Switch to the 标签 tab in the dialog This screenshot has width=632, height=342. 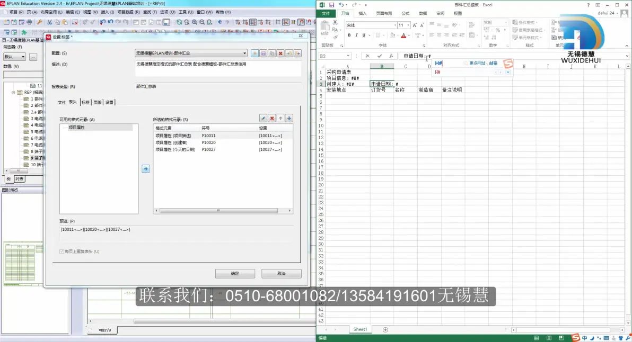click(x=85, y=102)
